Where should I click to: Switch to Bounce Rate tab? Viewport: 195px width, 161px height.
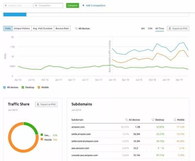tap(62, 29)
